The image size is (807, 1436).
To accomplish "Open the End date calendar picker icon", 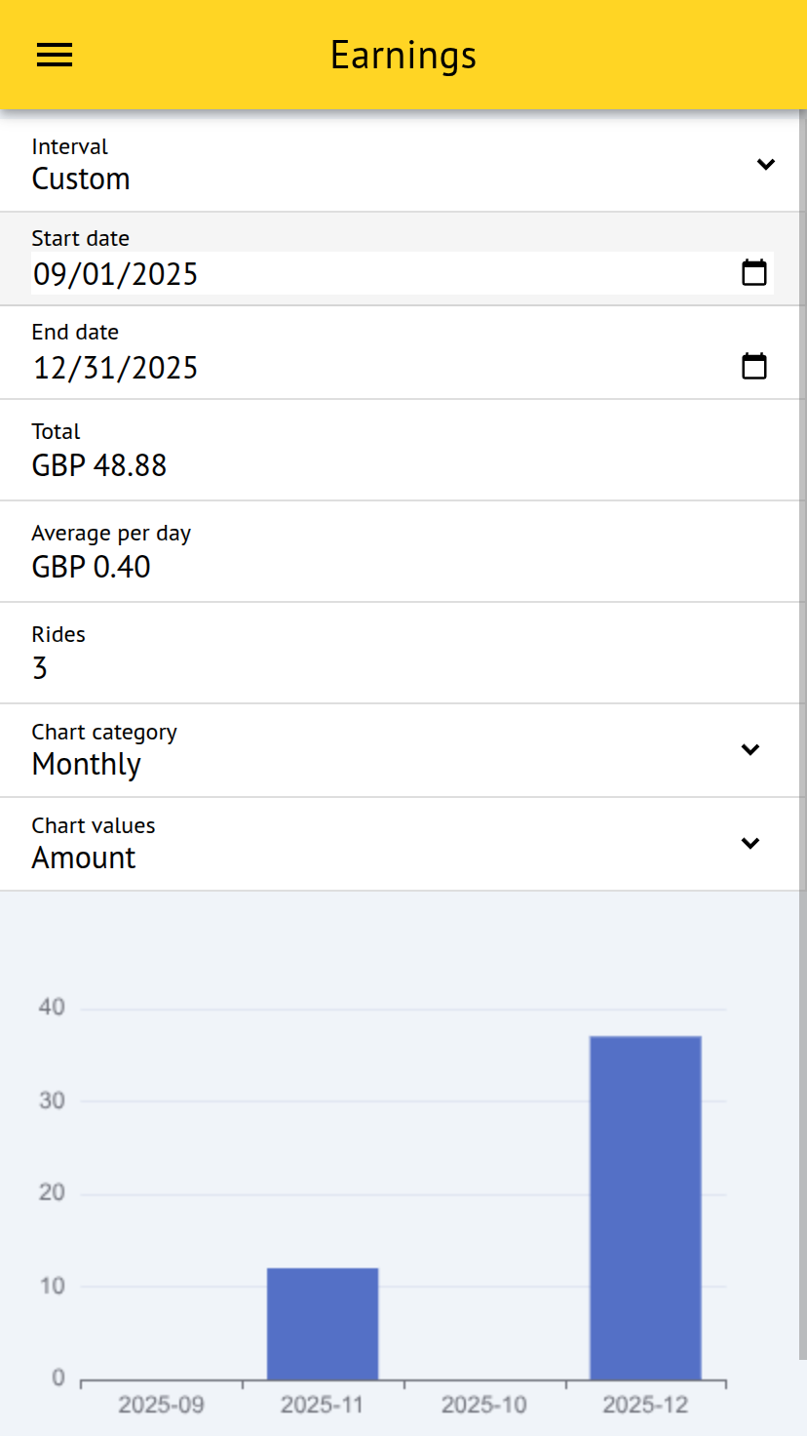I will coord(754,367).
